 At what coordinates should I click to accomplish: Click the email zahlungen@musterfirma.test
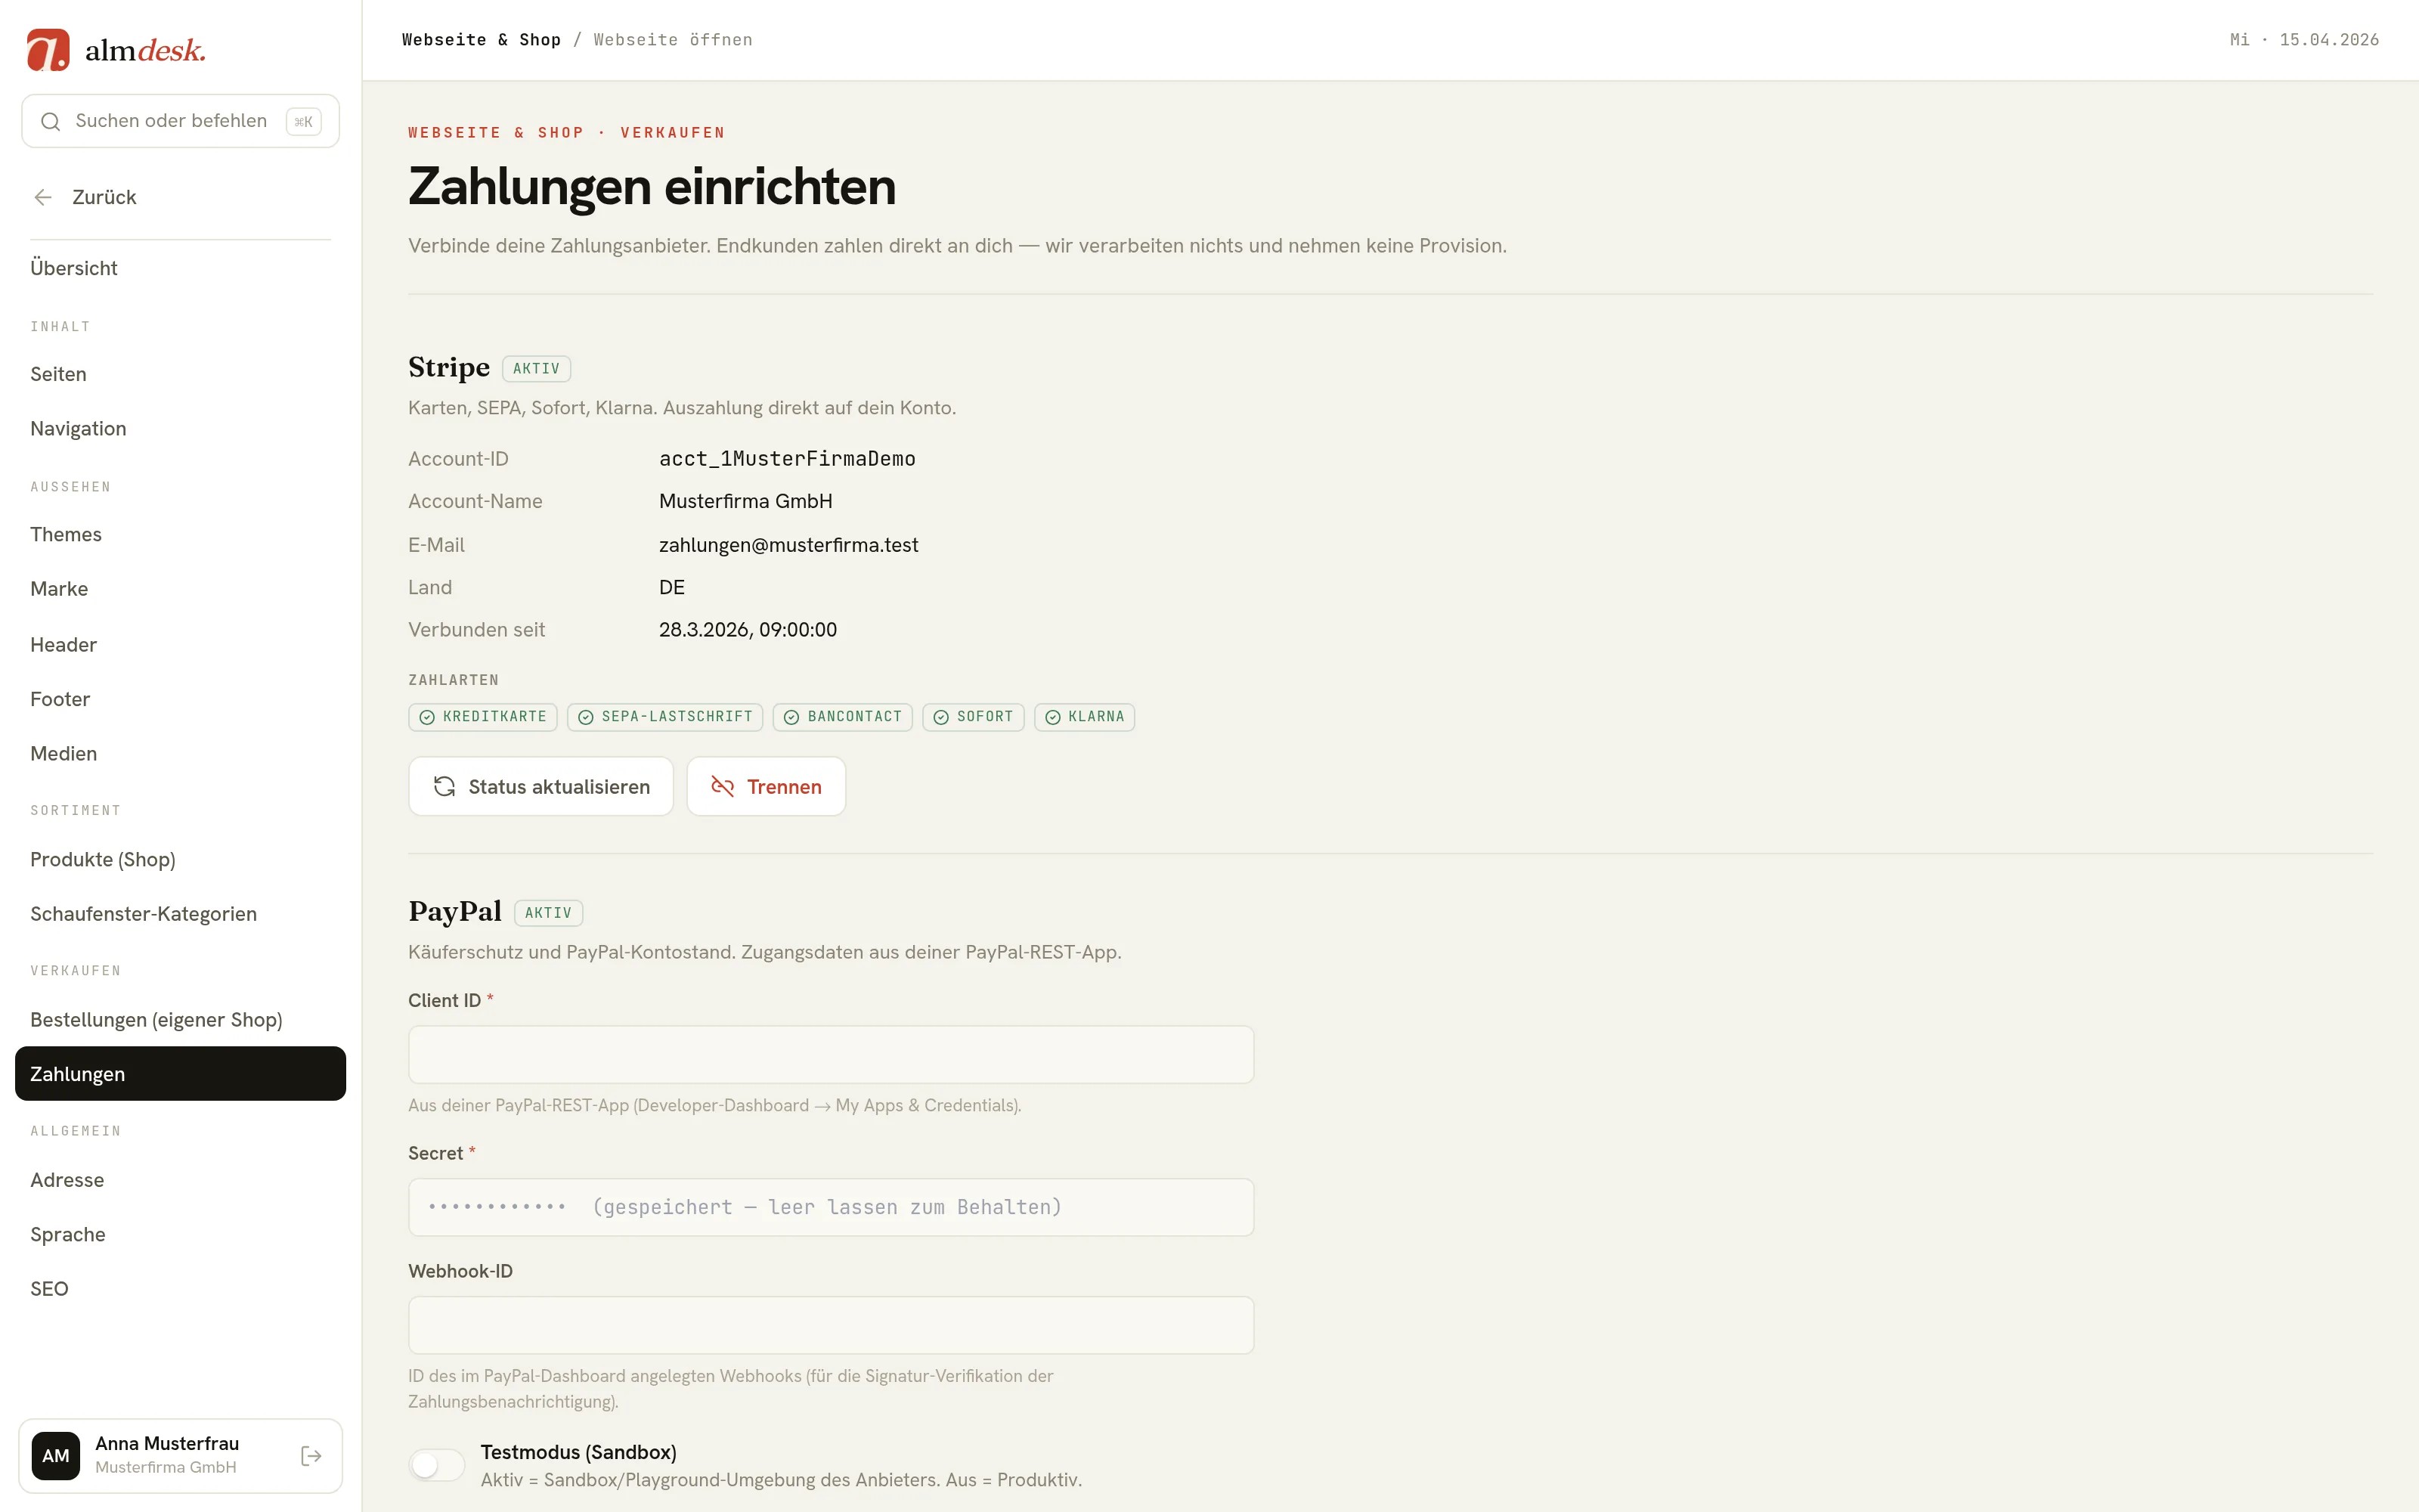coord(788,545)
